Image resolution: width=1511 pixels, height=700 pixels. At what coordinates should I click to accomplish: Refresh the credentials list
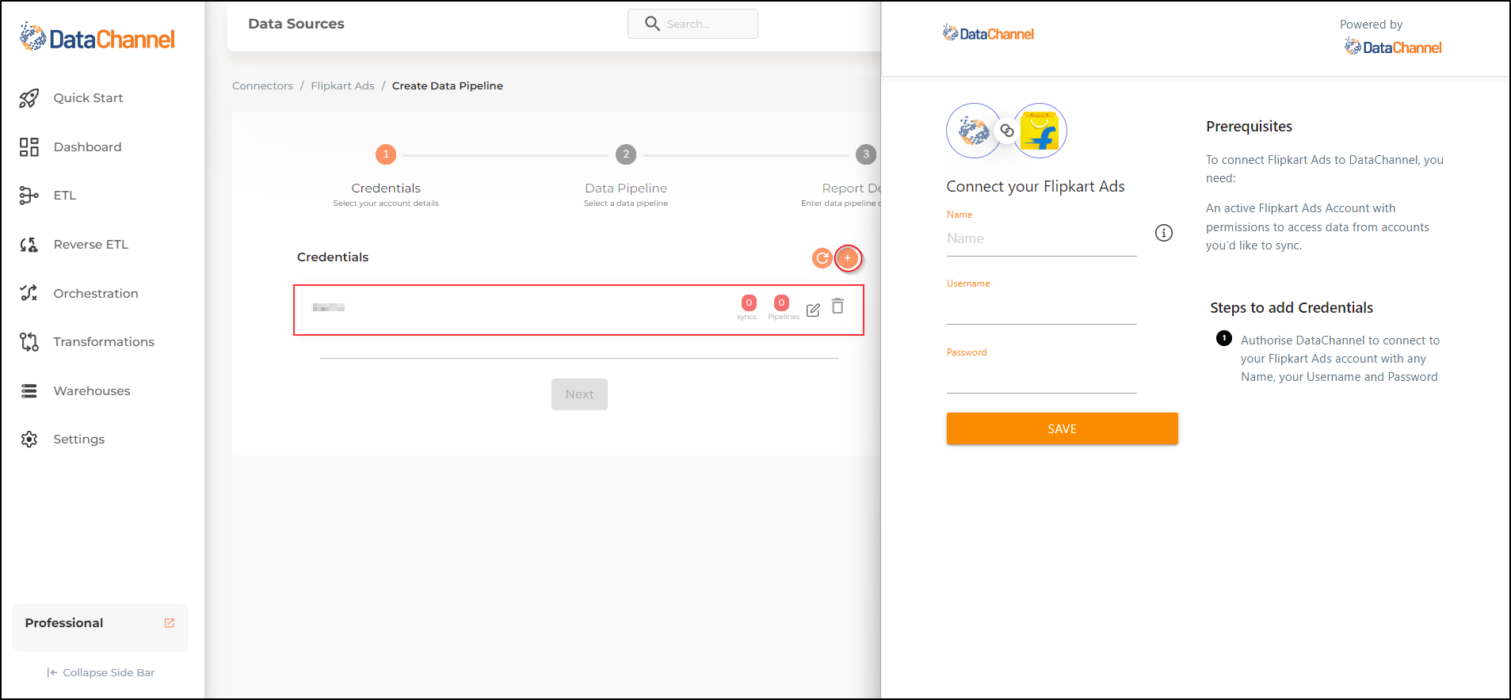pyautogui.click(x=822, y=258)
